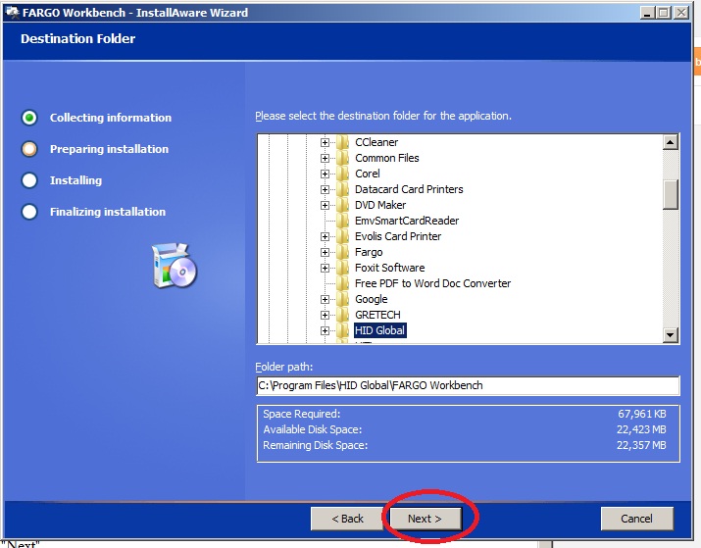Select the CCleaner folder icon
701x548 pixels.
(342, 142)
